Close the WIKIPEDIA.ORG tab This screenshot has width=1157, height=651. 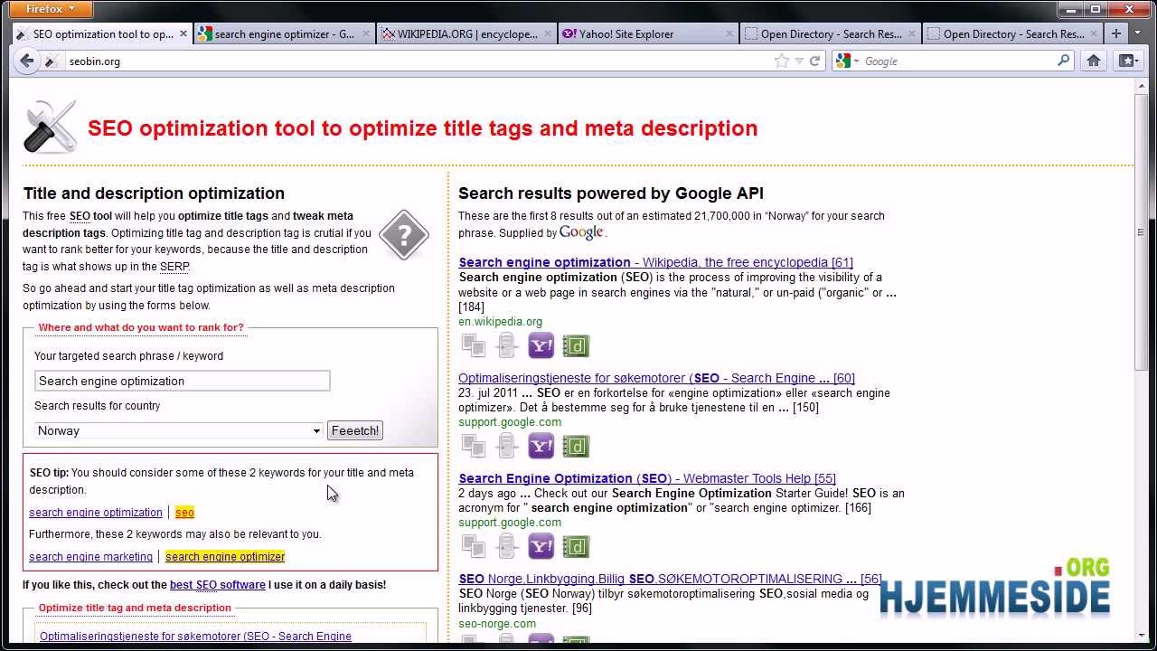click(x=548, y=33)
